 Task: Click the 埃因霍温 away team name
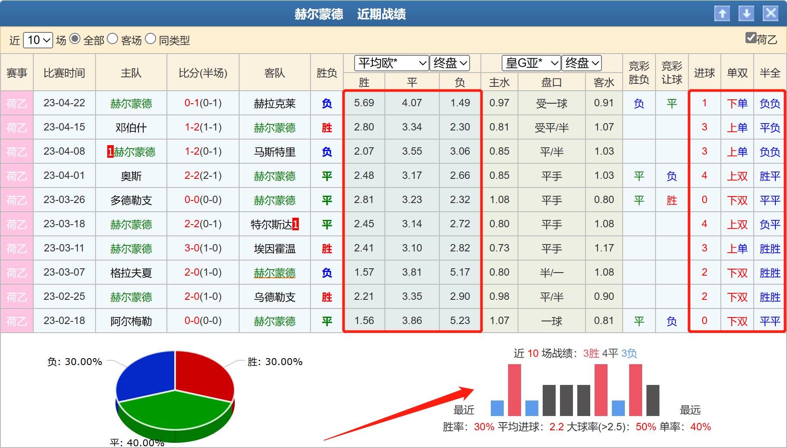275,248
